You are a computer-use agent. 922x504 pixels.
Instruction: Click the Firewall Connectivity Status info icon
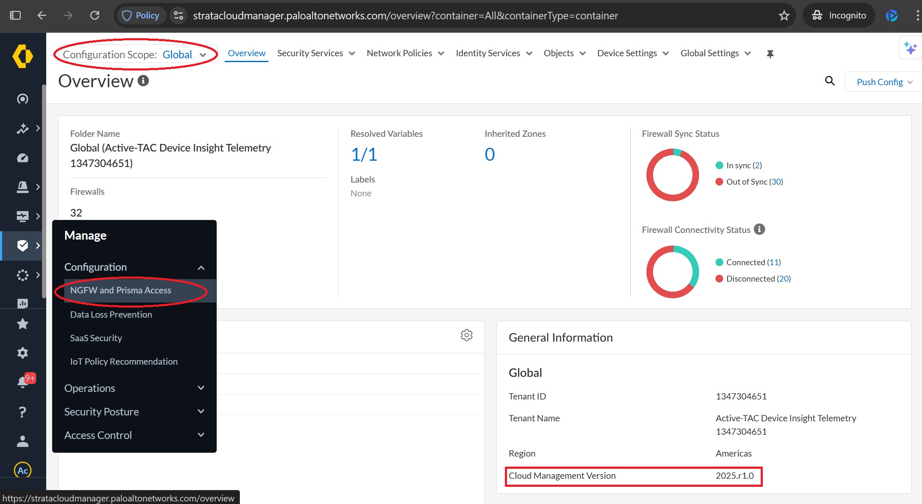coord(759,229)
